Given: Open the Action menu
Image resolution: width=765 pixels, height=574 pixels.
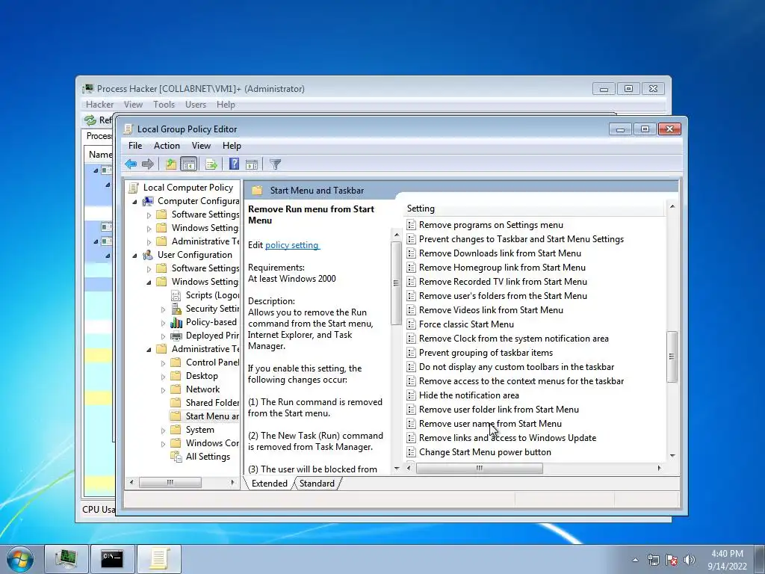Looking at the screenshot, I should coord(167,146).
